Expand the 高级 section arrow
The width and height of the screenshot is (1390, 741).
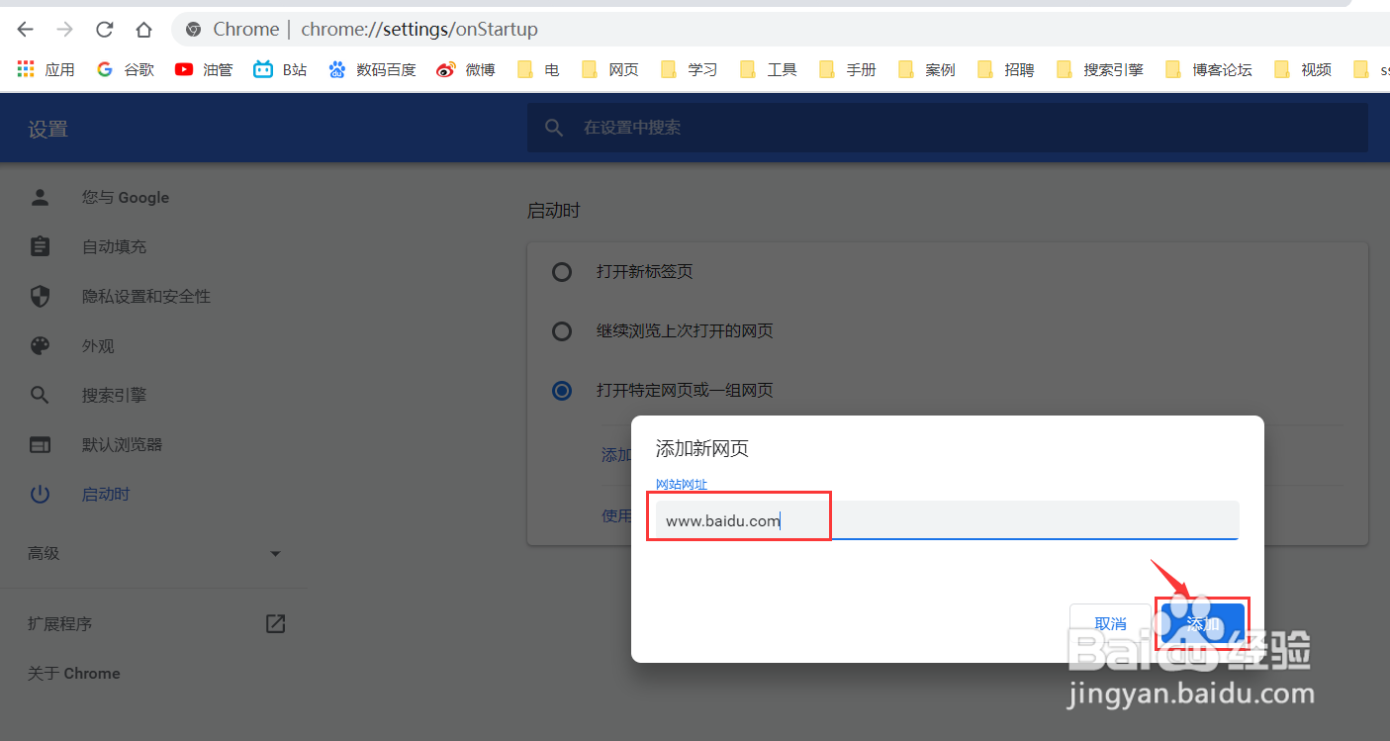coord(276,554)
